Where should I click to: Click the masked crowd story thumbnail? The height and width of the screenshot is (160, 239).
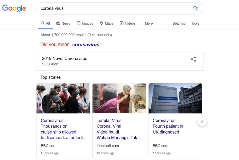pos(63,98)
